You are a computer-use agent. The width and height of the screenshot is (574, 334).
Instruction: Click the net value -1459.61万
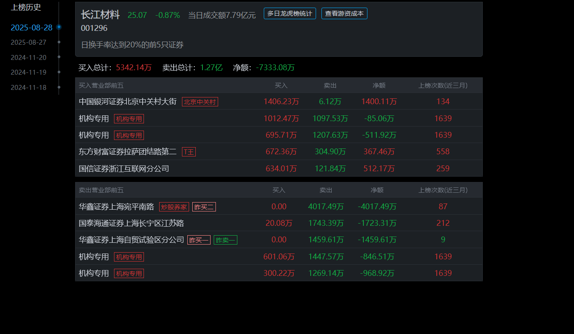pos(377,240)
